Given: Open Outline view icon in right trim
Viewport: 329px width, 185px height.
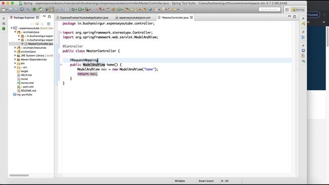Looking at the screenshot, I should (303, 37).
